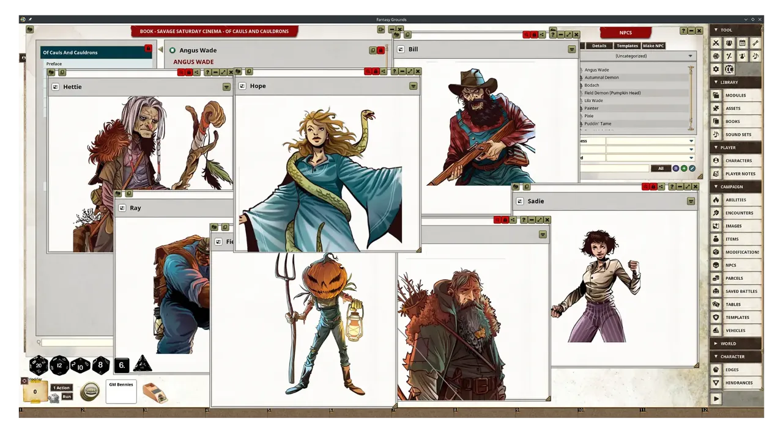Open BOOKS in the library sidebar
783x440 pixels.
pos(743,122)
